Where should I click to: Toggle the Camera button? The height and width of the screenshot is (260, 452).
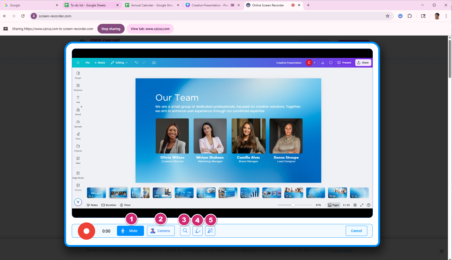161,231
